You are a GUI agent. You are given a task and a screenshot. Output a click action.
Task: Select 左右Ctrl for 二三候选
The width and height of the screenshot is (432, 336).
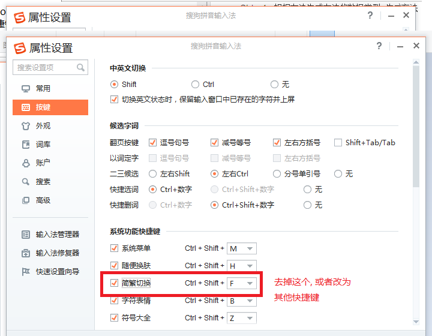pos(214,174)
